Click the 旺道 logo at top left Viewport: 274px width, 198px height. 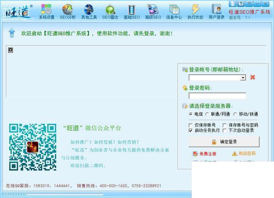point(19,12)
